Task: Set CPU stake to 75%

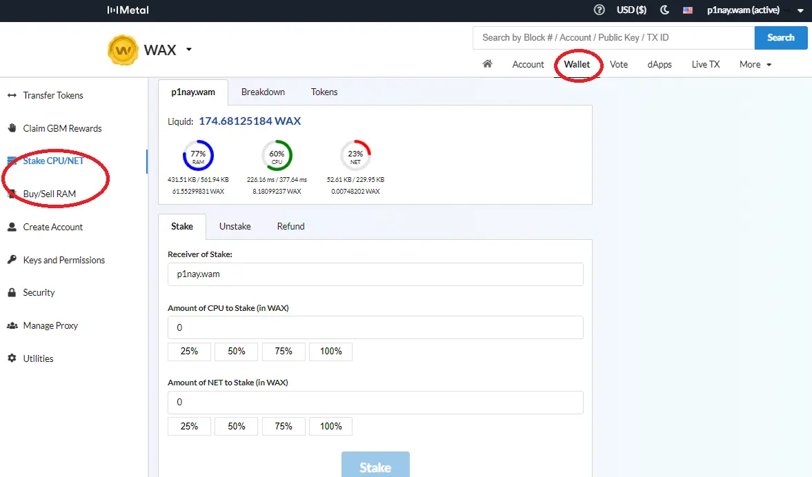Action: tap(284, 352)
